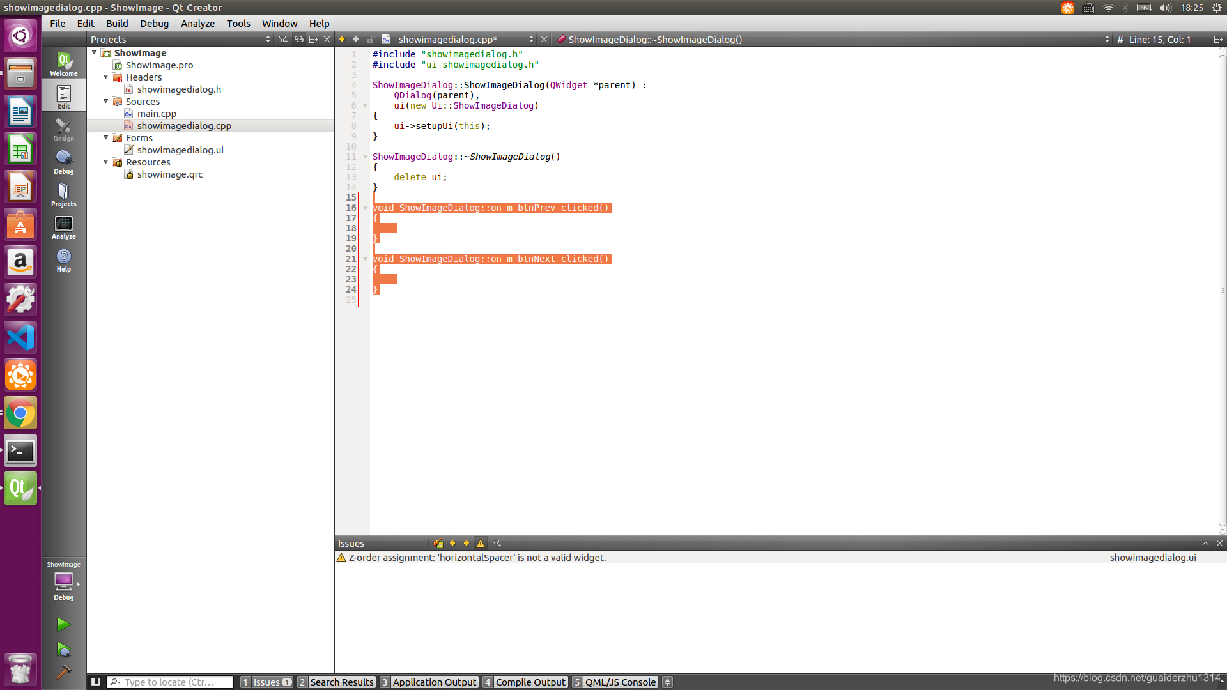Open the Analyze menu
This screenshot has height=690, width=1227.
[198, 23]
